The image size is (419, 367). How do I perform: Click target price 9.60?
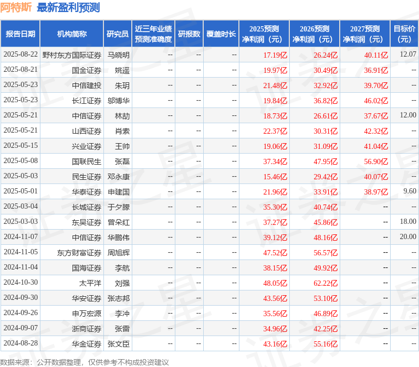coord(410,191)
